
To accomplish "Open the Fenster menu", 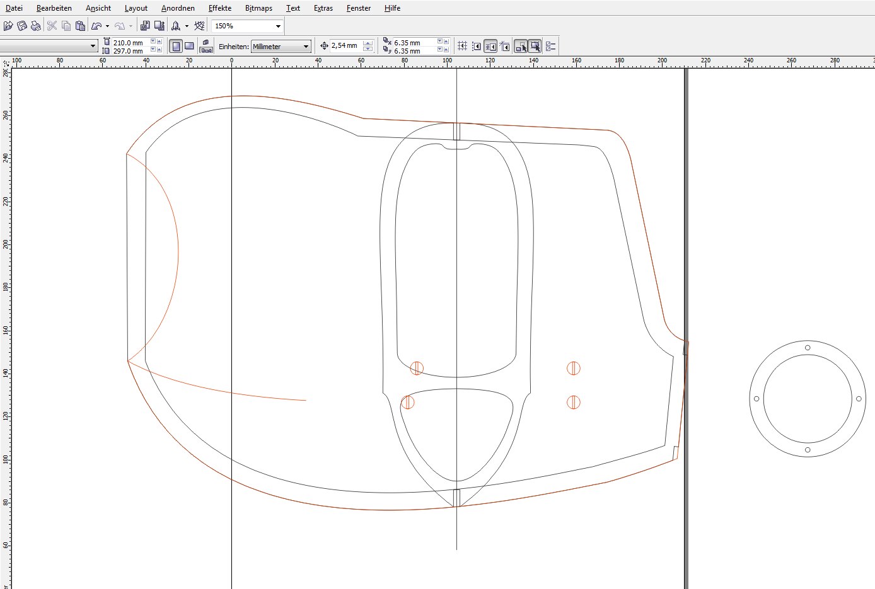I will pyautogui.click(x=359, y=8).
